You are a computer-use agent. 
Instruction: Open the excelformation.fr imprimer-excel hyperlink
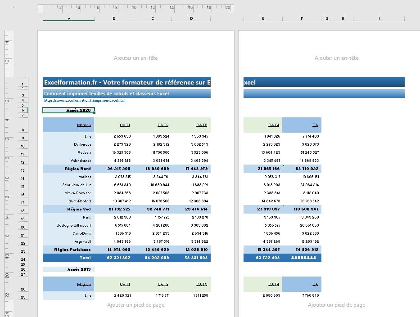84,100
